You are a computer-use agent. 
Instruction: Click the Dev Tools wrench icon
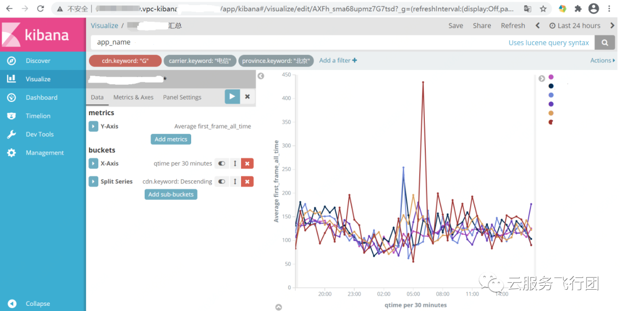(11, 134)
